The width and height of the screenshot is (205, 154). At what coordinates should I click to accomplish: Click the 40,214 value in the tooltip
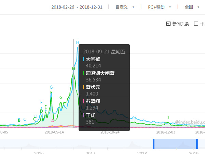click(93, 66)
